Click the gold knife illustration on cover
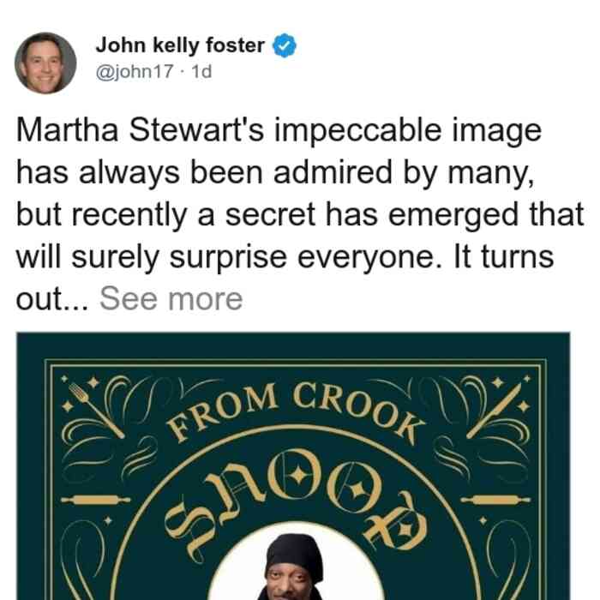Image resolution: width=600 pixels, height=600 pixels. [495, 411]
